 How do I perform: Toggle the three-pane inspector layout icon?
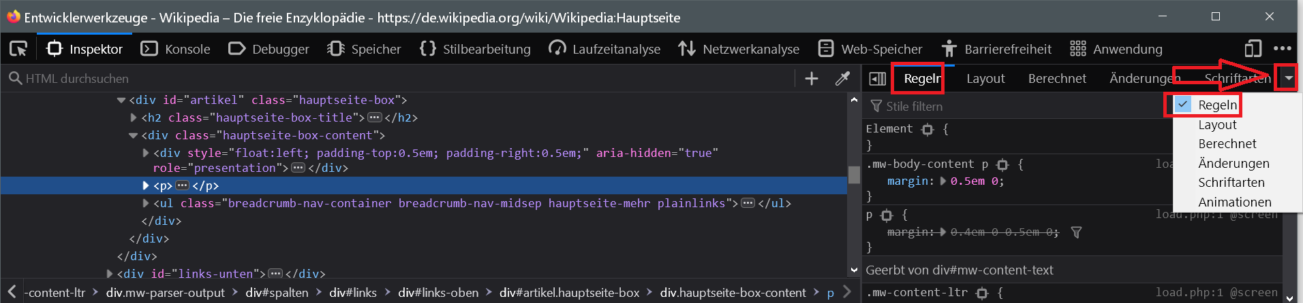878,79
